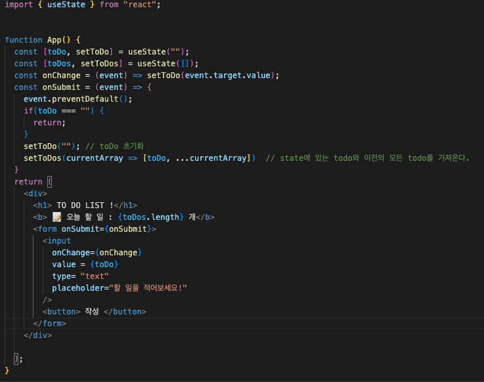Click 'setToDos' call with currentArray
Viewport: 484px width, 382px height.
pos(43,158)
